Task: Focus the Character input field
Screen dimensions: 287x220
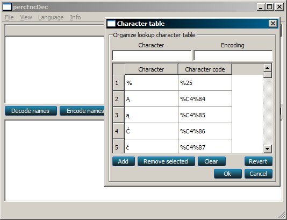Action: click(x=152, y=55)
